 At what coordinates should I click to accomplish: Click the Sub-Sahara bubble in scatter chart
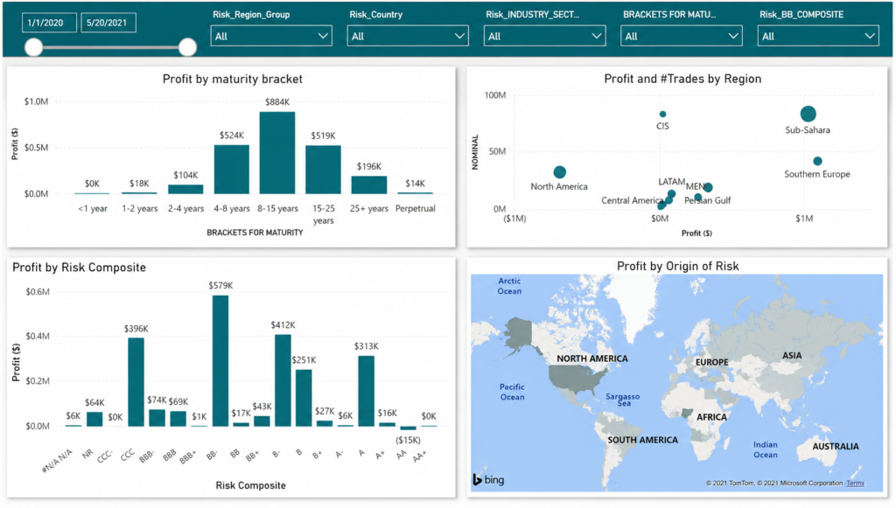pos(808,114)
